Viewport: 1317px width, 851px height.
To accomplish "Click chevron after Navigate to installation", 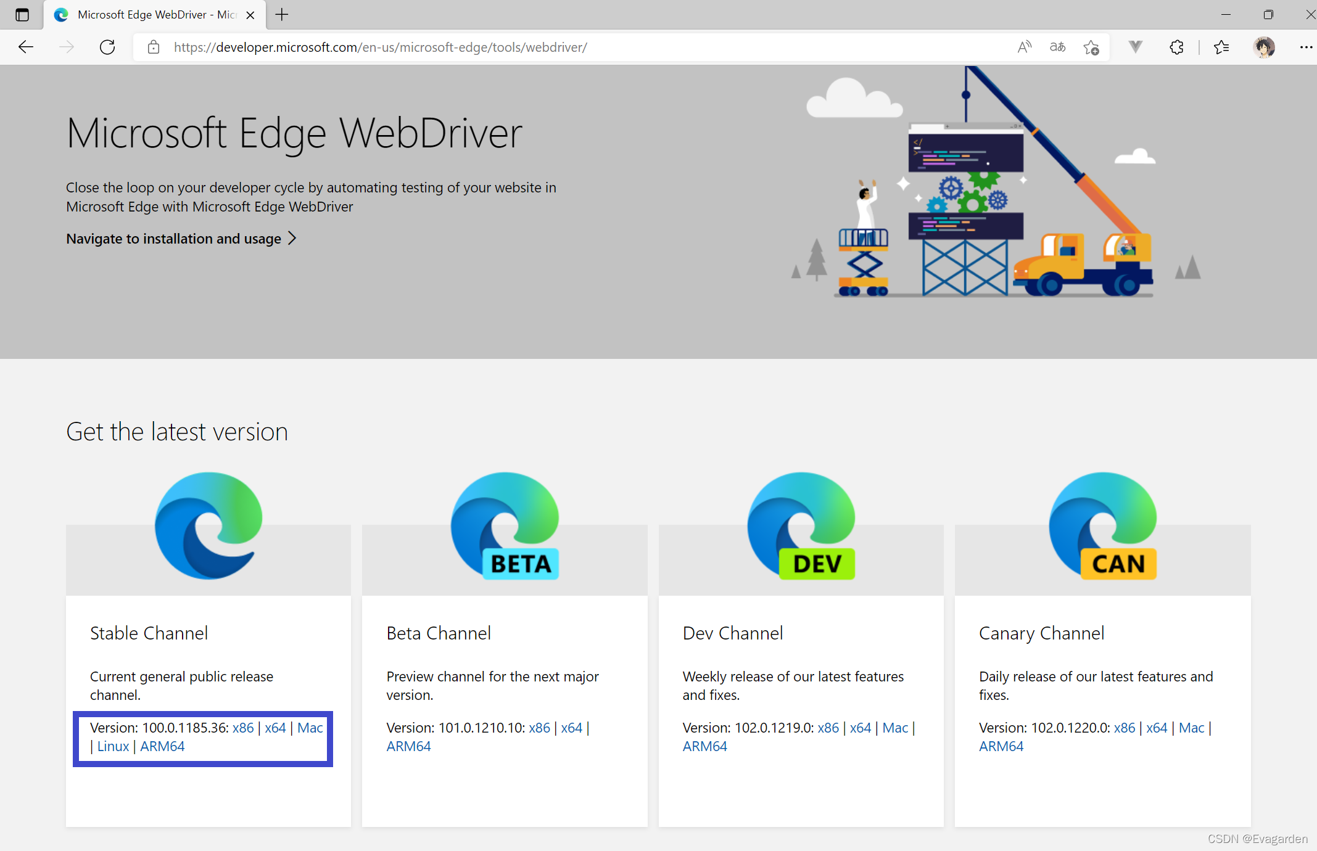I will point(292,238).
